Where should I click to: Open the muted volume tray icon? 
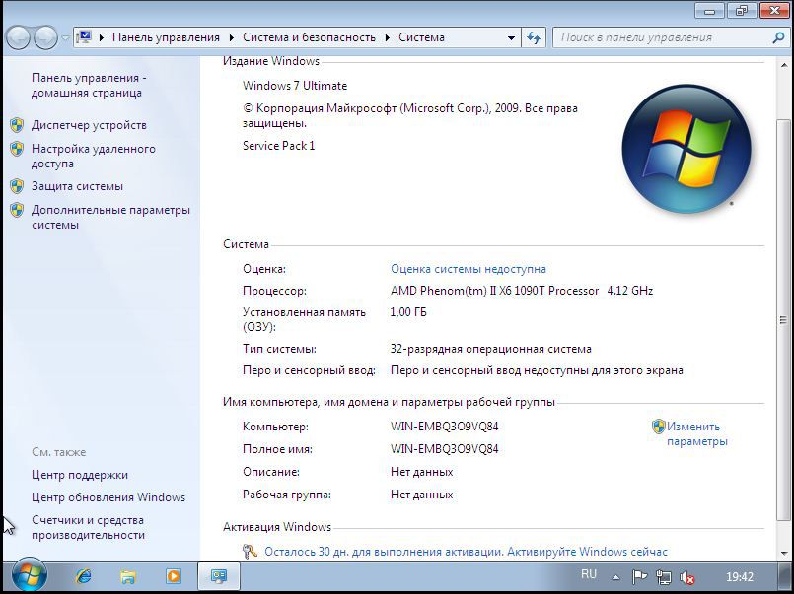(687, 577)
